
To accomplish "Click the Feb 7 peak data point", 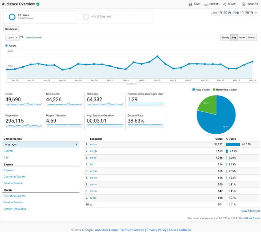I will (157, 56).
